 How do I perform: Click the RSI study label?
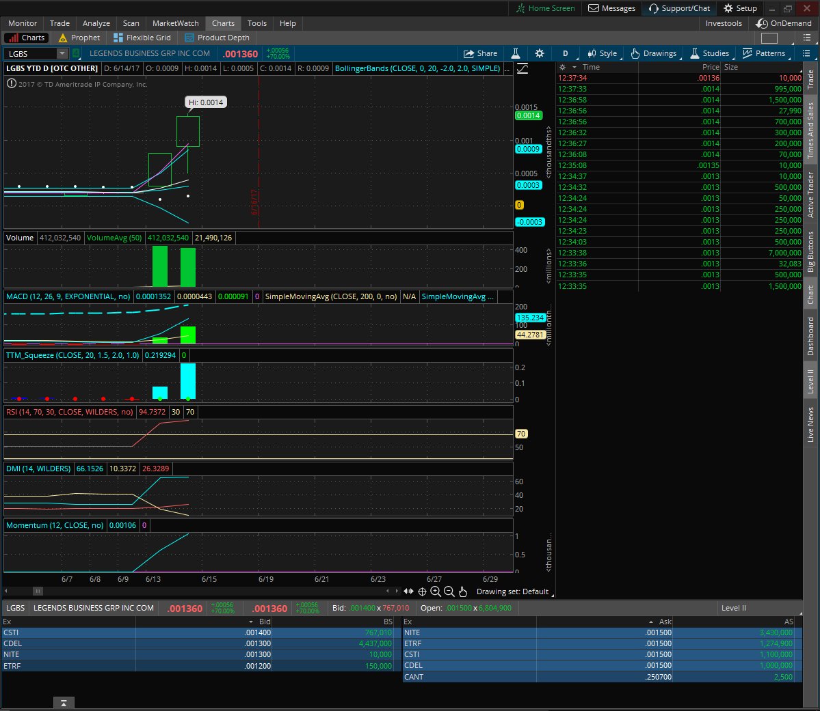click(70, 412)
